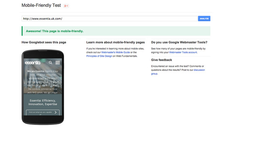
Task: Click 'Find out what we are capable of' button
Action: (x=43, y=113)
